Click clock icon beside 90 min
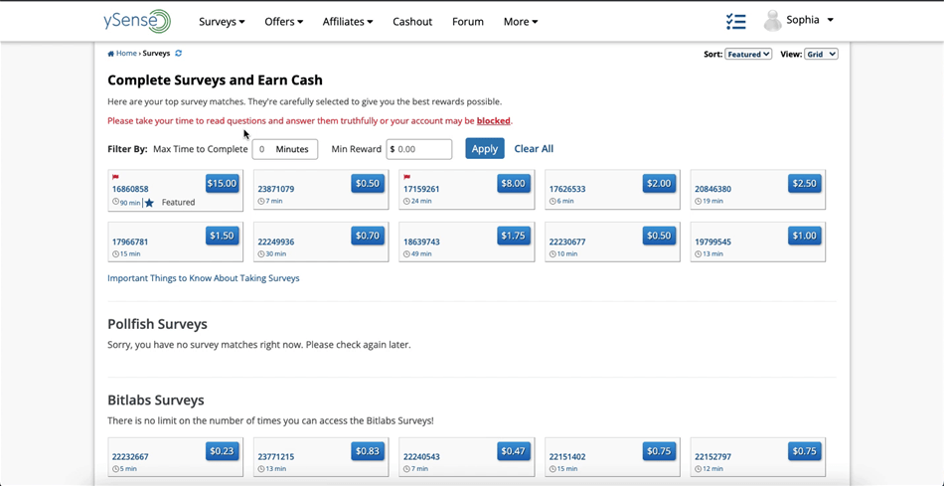Image resolution: width=944 pixels, height=486 pixels. click(115, 203)
